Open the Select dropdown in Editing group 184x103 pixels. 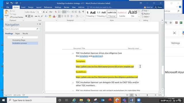(145, 17)
